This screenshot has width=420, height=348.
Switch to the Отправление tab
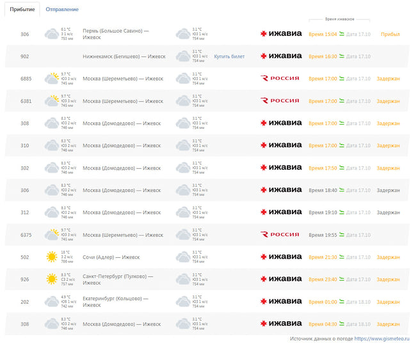62,10
